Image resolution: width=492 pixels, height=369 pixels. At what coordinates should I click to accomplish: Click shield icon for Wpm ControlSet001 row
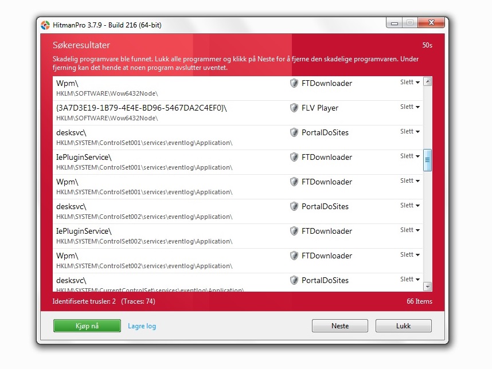pos(294,182)
